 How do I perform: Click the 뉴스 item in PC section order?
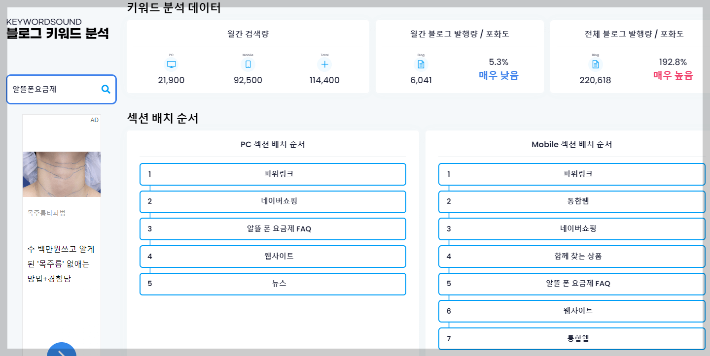coord(273,284)
